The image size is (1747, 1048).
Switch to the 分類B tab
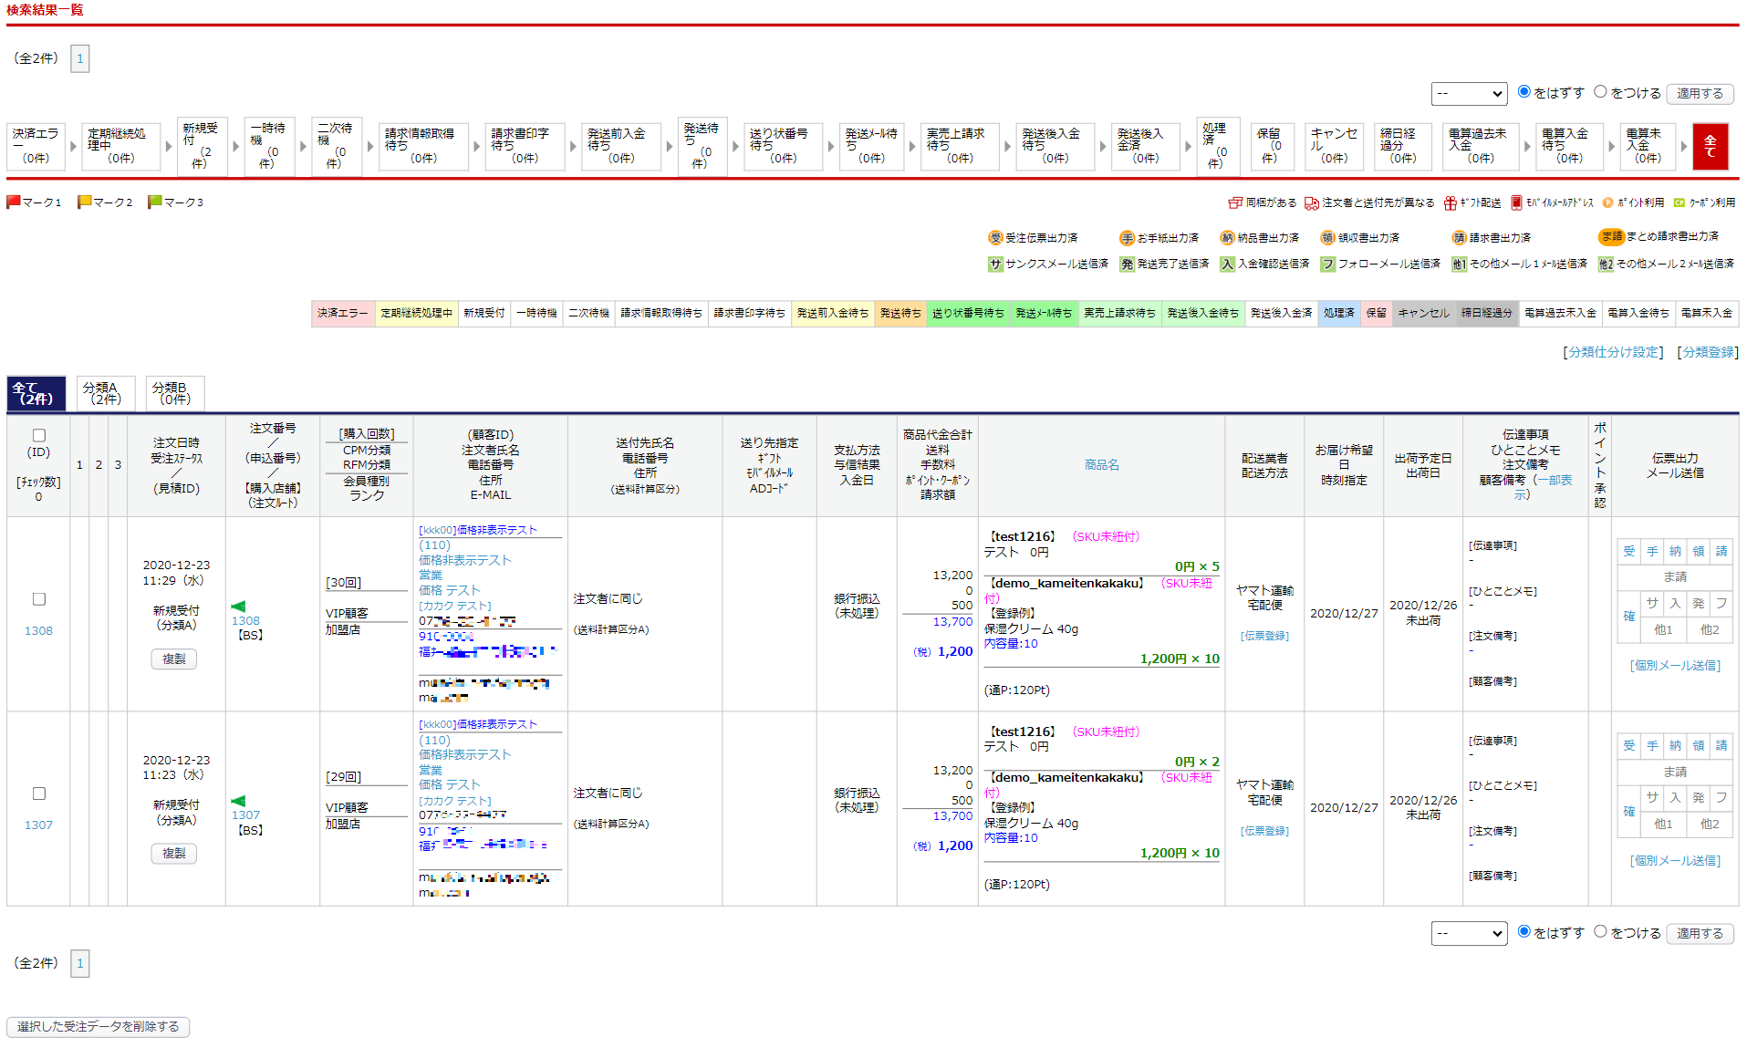174,393
